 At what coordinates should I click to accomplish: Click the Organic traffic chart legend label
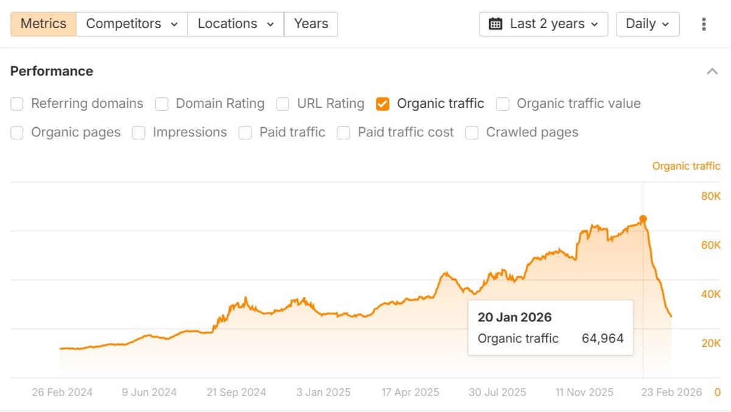point(686,166)
